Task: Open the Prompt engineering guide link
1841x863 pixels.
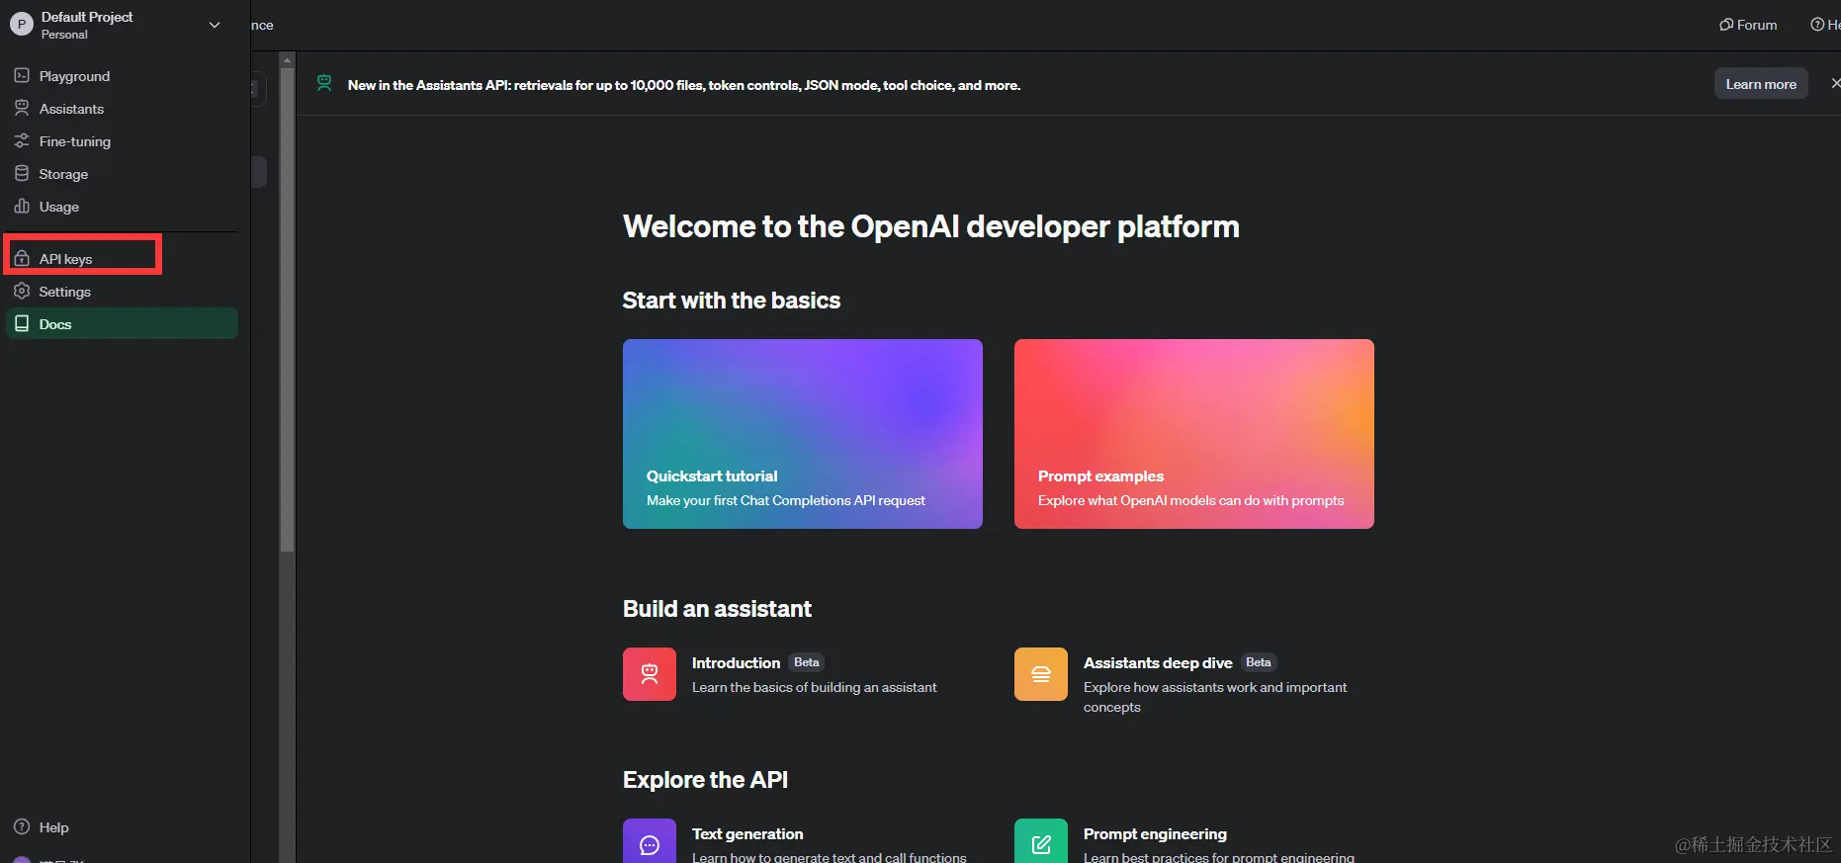Action: click(x=1155, y=833)
